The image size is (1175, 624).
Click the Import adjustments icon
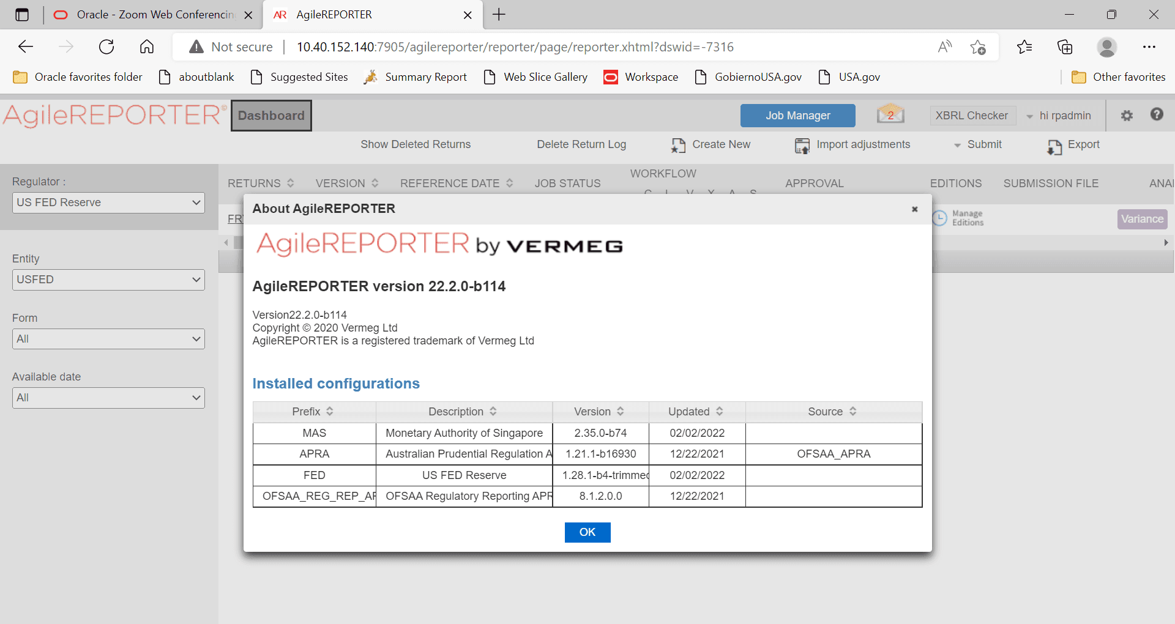click(802, 146)
